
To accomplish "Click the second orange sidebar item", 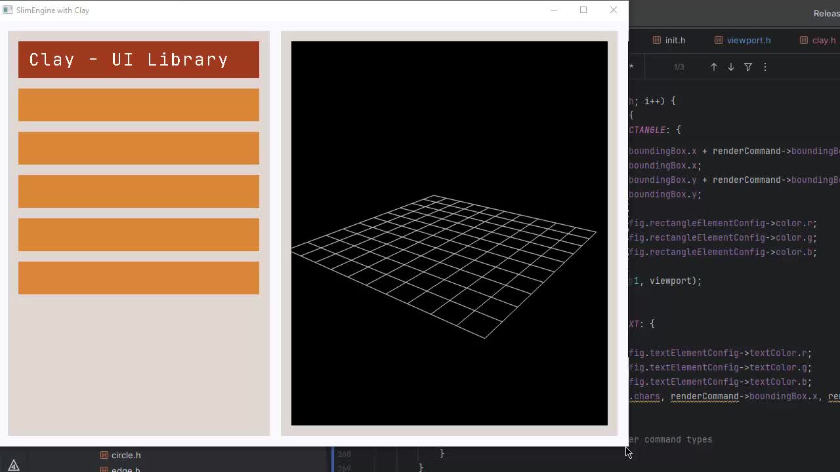I will pyautogui.click(x=138, y=148).
